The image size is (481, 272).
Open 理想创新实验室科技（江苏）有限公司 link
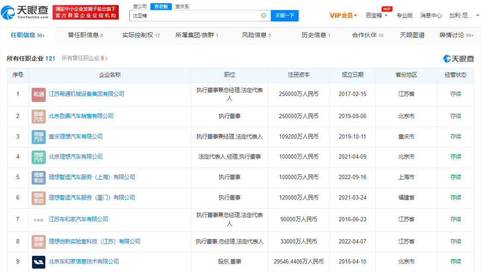[94, 241]
